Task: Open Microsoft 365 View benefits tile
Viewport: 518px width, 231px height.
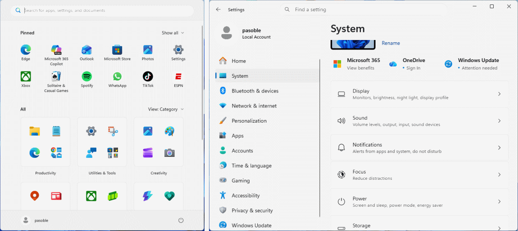Action: pos(357,64)
